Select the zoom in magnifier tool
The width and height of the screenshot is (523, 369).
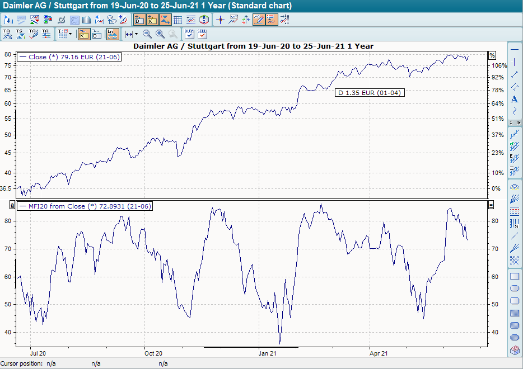pos(159,33)
